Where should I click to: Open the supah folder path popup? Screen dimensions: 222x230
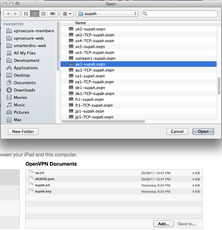(x=107, y=14)
